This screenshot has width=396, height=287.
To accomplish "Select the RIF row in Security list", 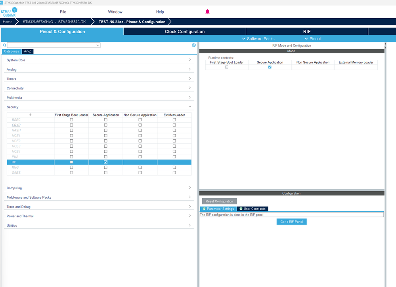I will click(x=99, y=162).
